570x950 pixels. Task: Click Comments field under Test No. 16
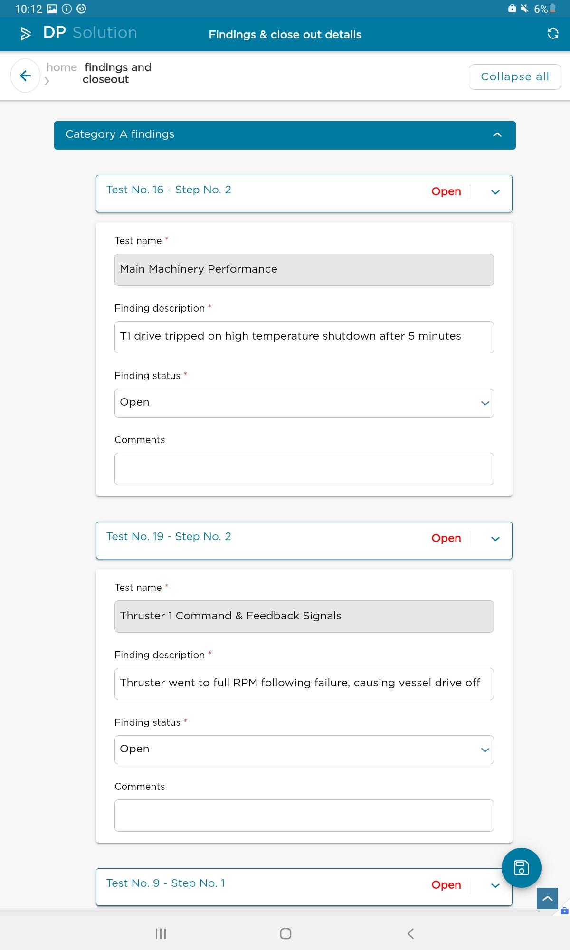304,468
